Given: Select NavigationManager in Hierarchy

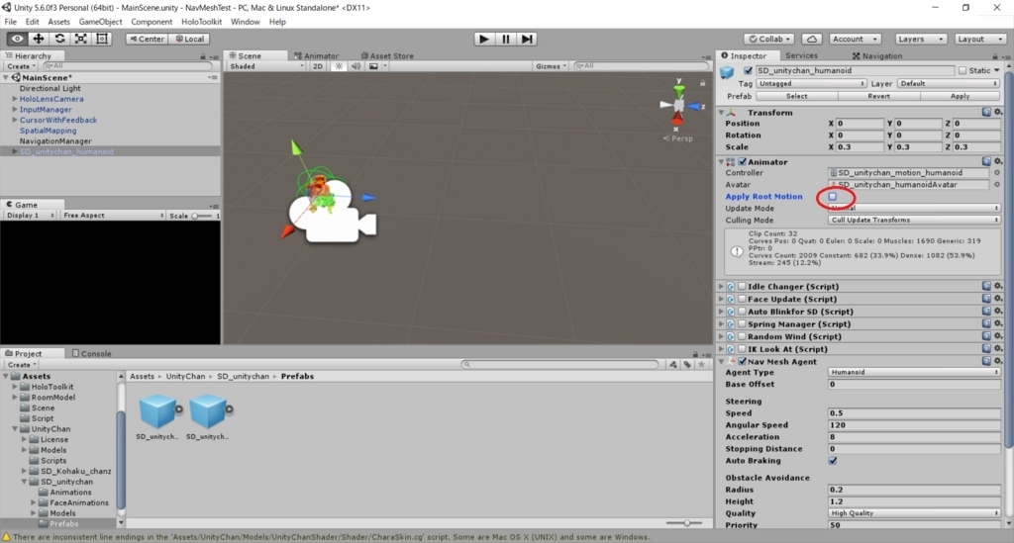Looking at the screenshot, I should click(55, 140).
